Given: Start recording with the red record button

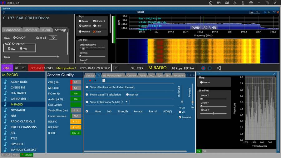Looking at the screenshot, I should [x=203, y=68].
